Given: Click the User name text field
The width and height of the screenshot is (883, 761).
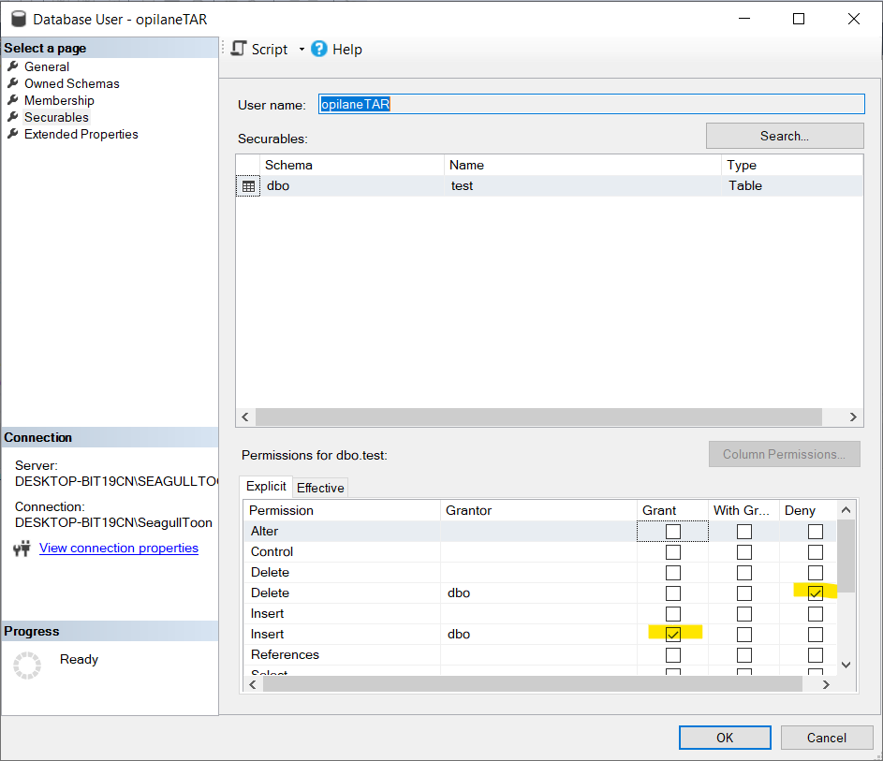Looking at the screenshot, I should [x=590, y=104].
